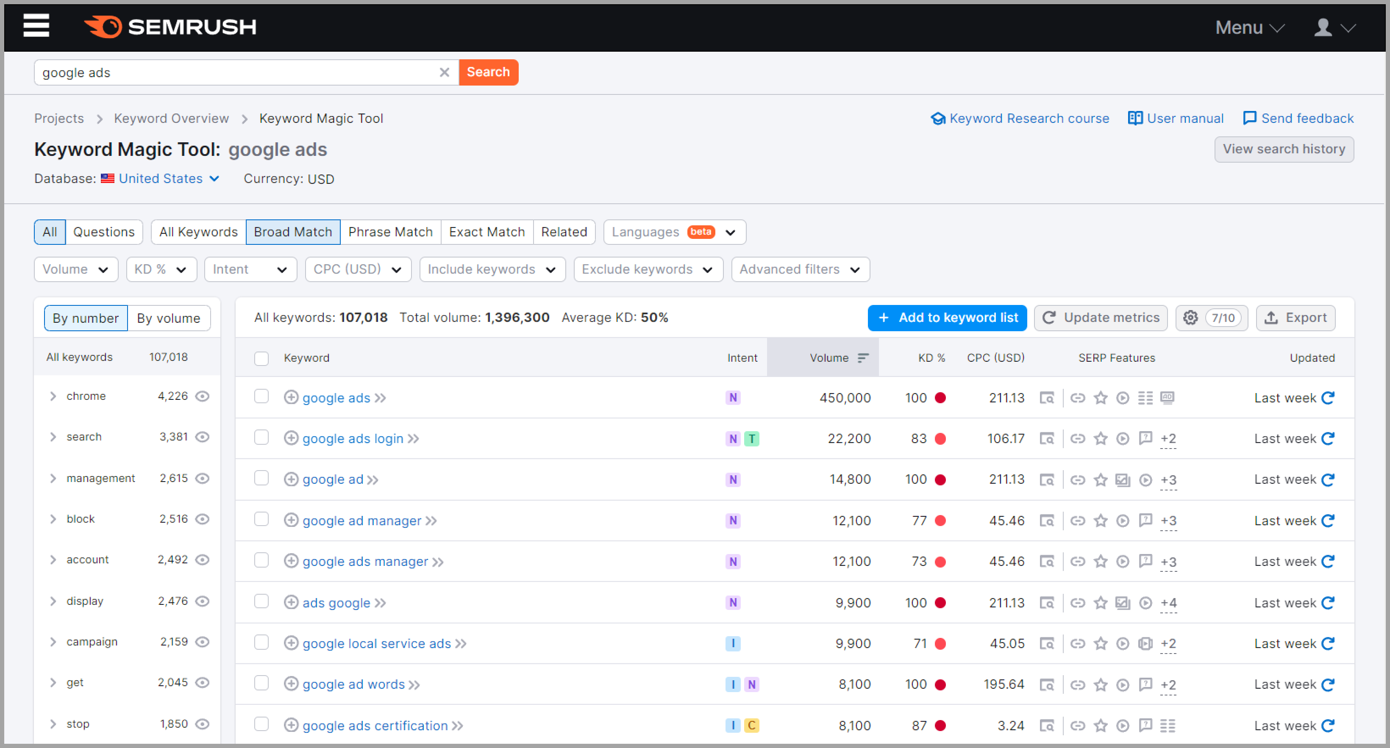Open the Volume filter dropdown
The height and width of the screenshot is (748, 1390).
coord(76,269)
